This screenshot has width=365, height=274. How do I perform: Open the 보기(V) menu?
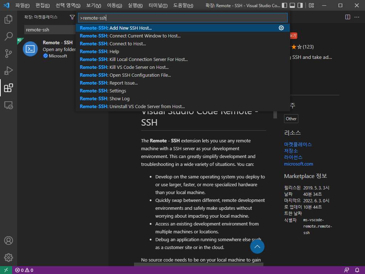point(94,5)
